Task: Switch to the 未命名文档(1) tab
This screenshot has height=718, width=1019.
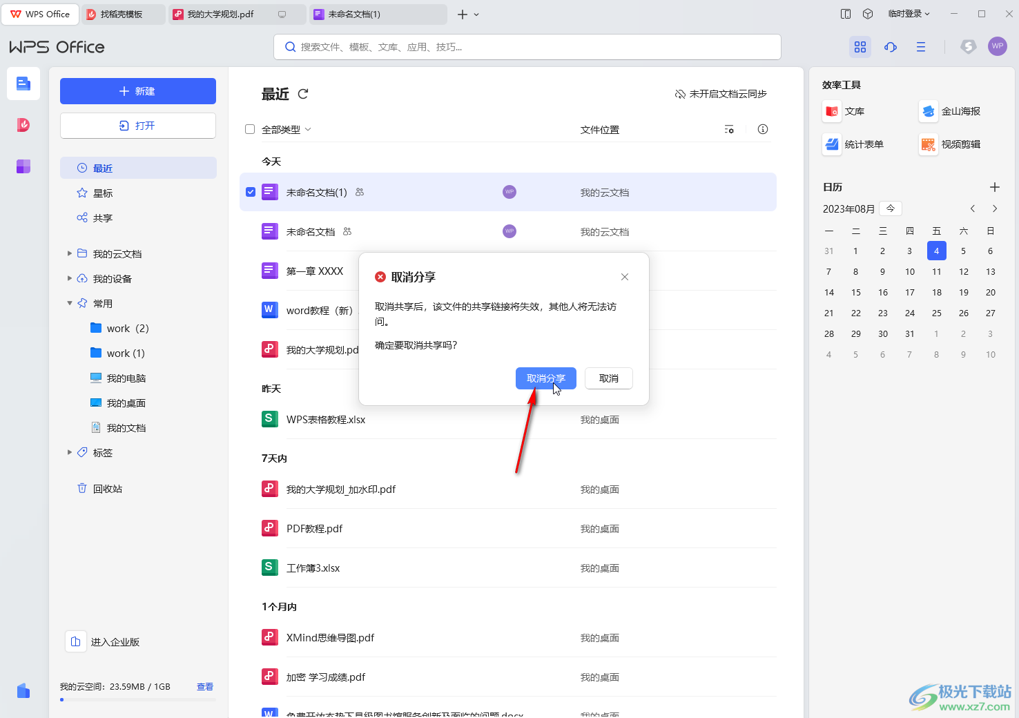Action: coord(378,14)
